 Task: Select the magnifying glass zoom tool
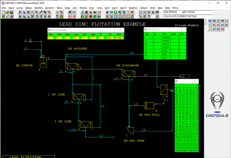coord(49,12)
